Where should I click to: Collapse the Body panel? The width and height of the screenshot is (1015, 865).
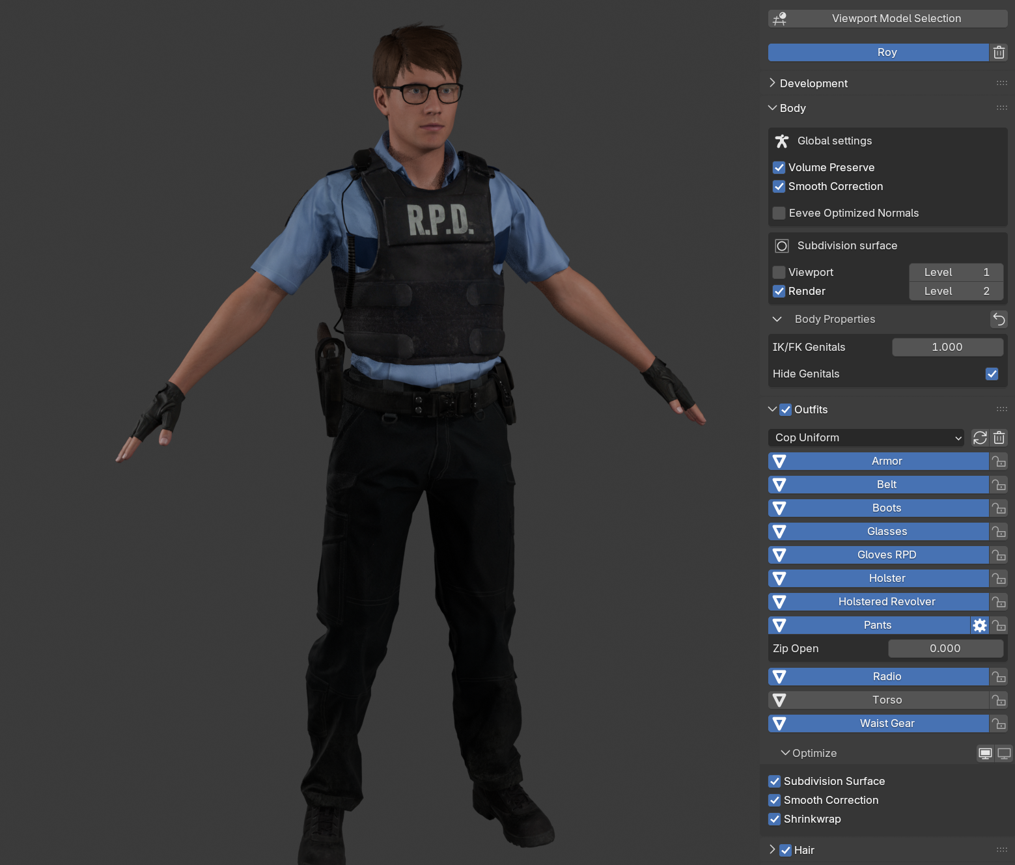tap(772, 108)
